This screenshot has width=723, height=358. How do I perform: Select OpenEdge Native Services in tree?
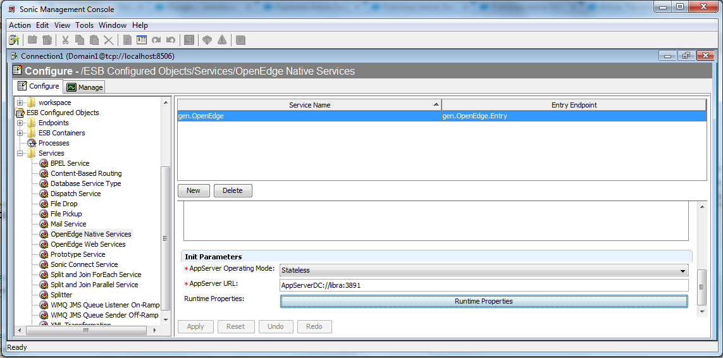91,235
